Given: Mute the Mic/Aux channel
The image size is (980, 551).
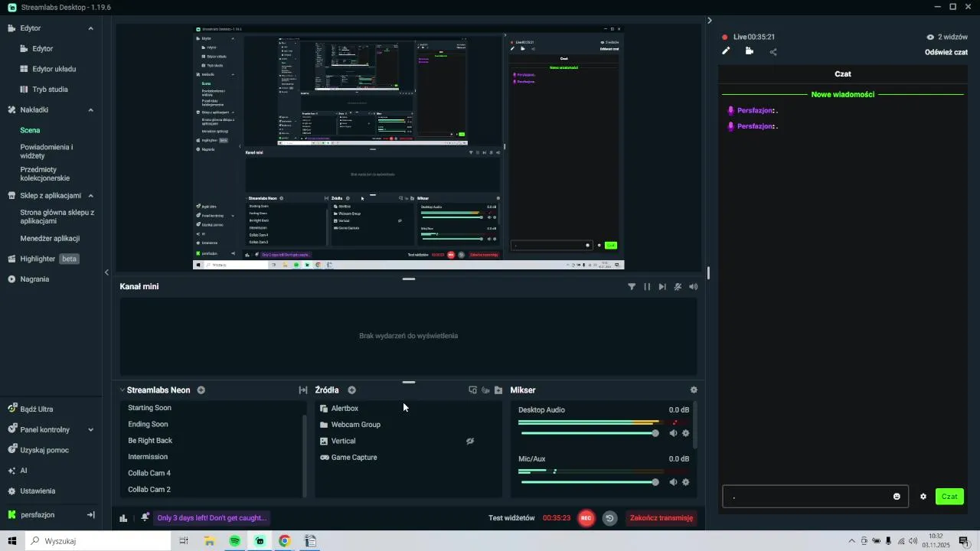Looking at the screenshot, I should tap(674, 482).
